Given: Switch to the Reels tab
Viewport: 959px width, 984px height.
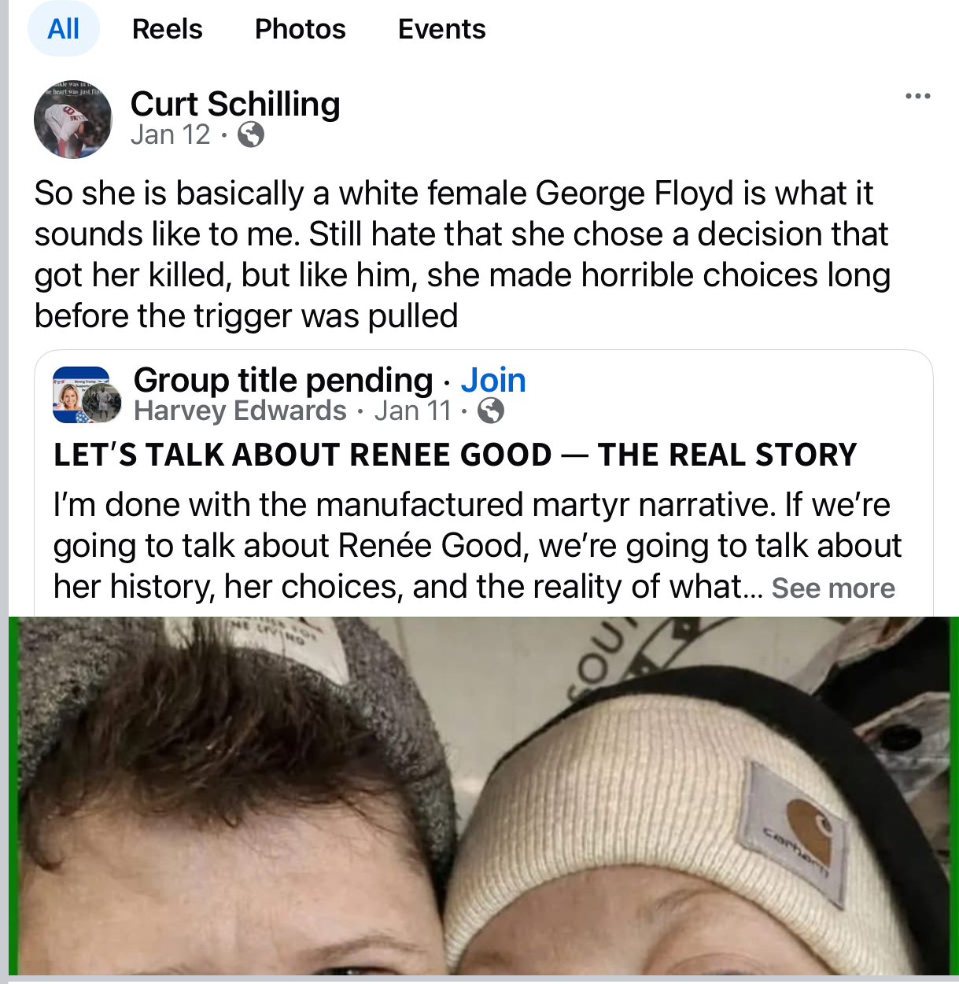Looking at the screenshot, I should point(167,29).
